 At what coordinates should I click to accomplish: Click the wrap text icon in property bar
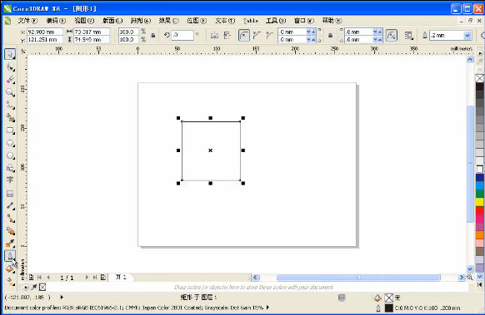tap(409, 36)
